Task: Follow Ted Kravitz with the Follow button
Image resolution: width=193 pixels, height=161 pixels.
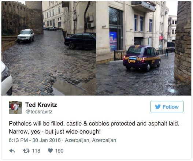Action: pos(167,106)
